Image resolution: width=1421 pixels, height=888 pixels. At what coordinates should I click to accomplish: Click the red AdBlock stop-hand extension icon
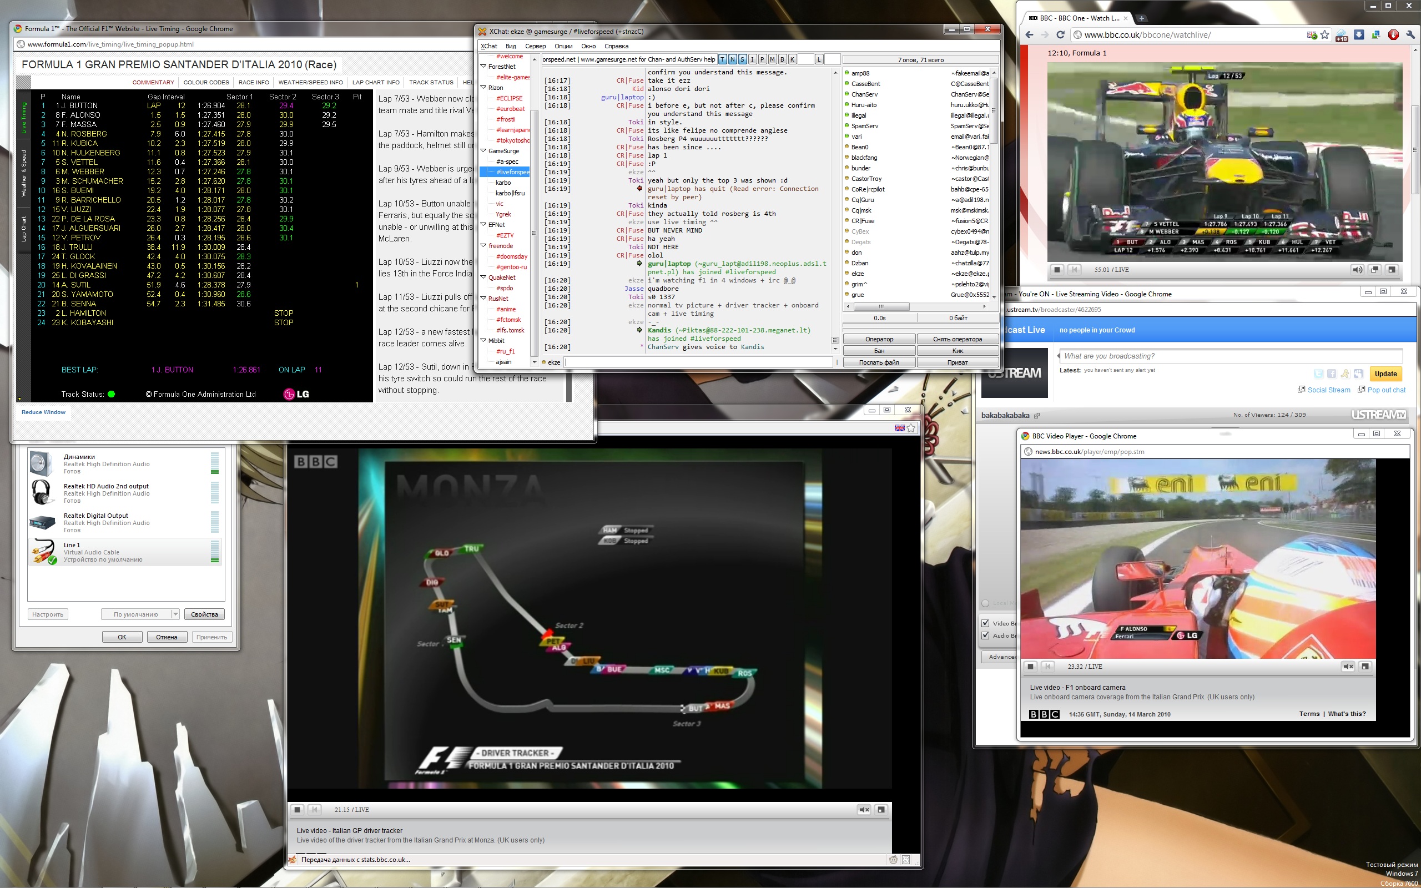coord(1393,35)
